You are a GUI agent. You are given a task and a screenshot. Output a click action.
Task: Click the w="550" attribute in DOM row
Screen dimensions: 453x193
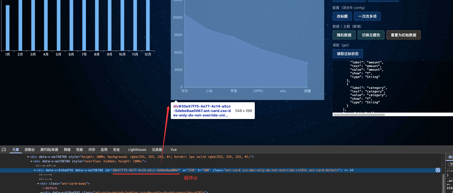coord(189,170)
